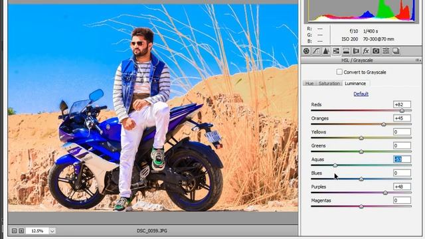Click the 70-300@70 mm lens text

(x=379, y=39)
